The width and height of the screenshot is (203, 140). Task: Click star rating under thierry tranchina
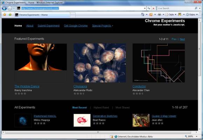(20, 93)
